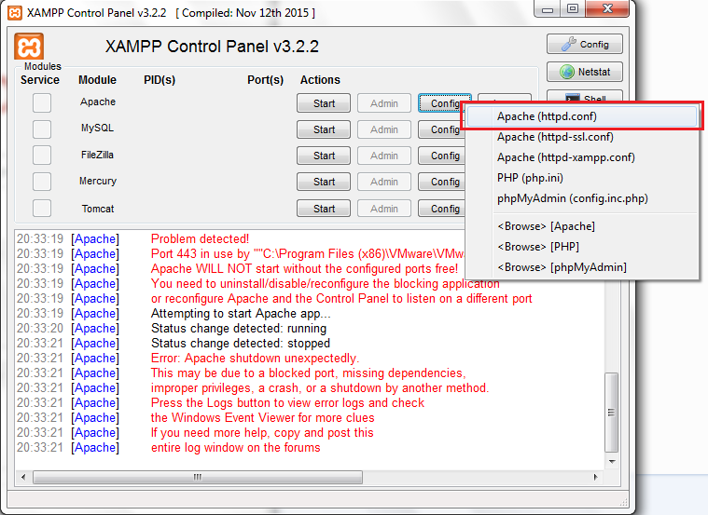The image size is (708, 515).
Task: Click the 'PID(s)' column header
Action: [160, 80]
